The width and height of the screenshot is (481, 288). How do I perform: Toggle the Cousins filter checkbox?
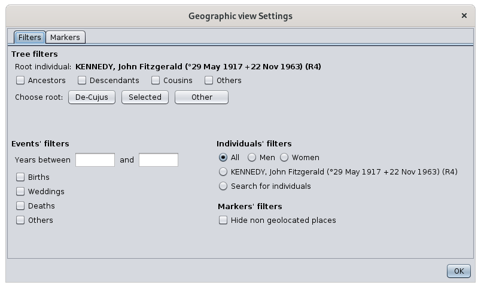[156, 80]
